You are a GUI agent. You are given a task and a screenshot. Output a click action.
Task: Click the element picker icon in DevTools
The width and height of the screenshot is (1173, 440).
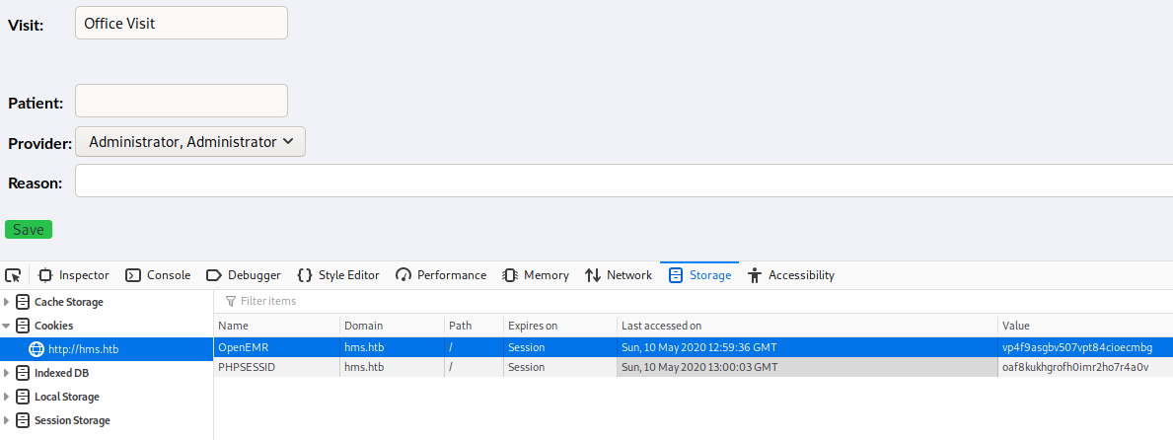14,275
